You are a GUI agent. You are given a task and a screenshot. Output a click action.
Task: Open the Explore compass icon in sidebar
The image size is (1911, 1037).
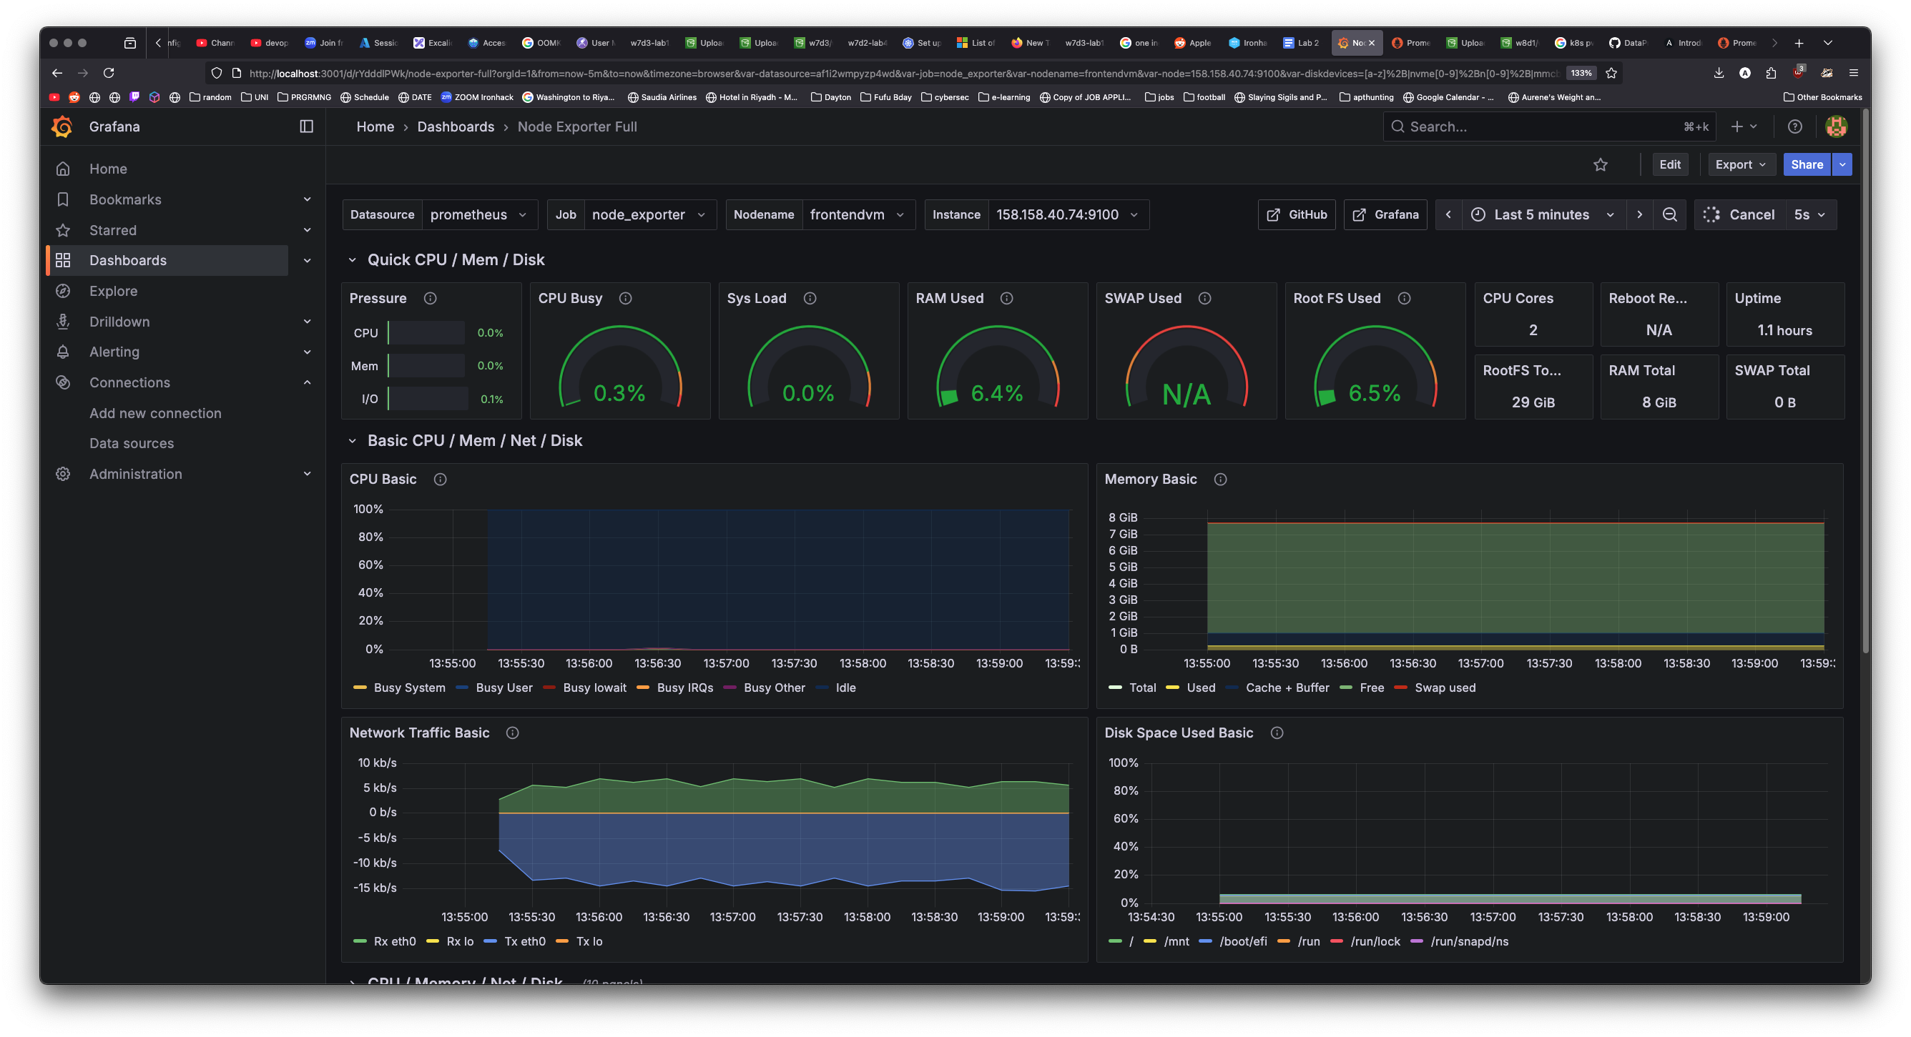click(x=63, y=292)
